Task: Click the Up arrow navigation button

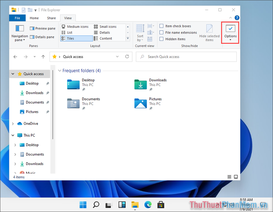Action: (x=43, y=57)
